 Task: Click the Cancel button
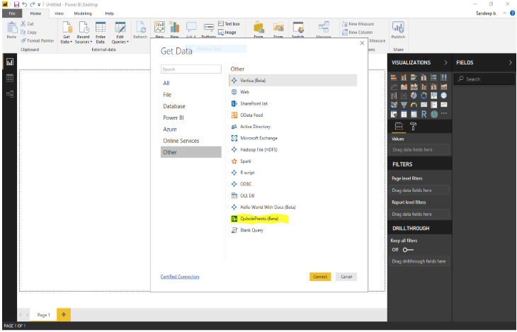[x=346, y=277]
